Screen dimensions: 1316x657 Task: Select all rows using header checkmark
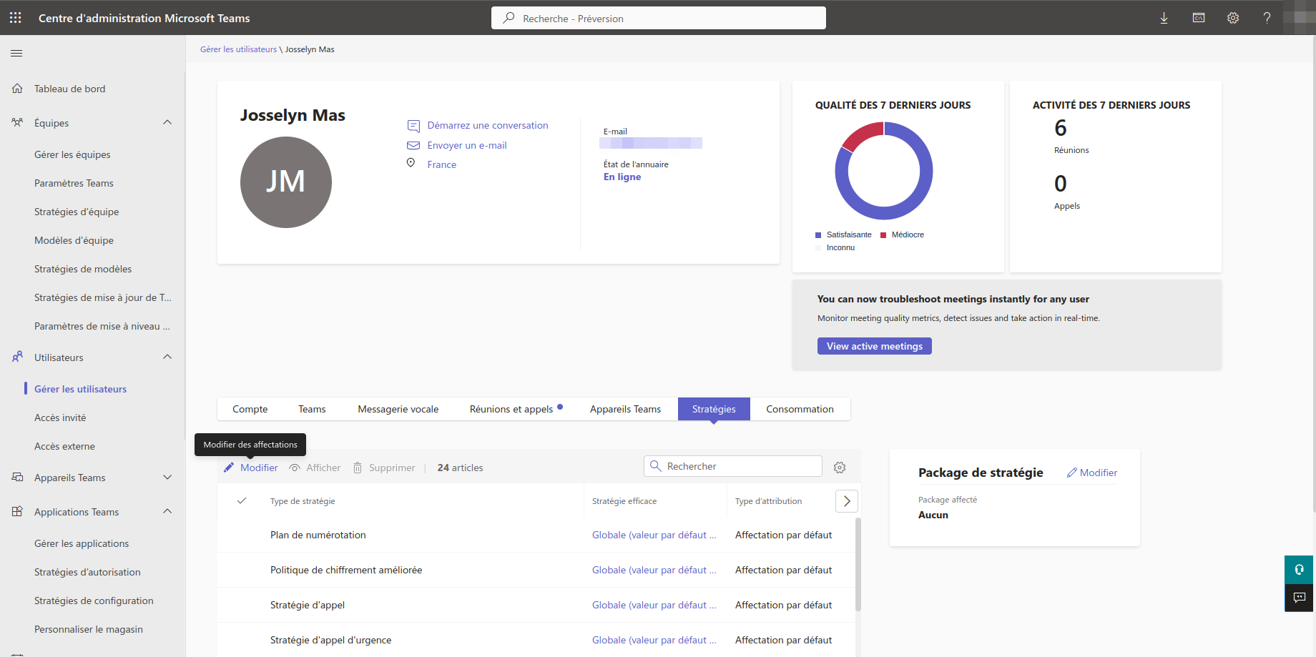242,501
